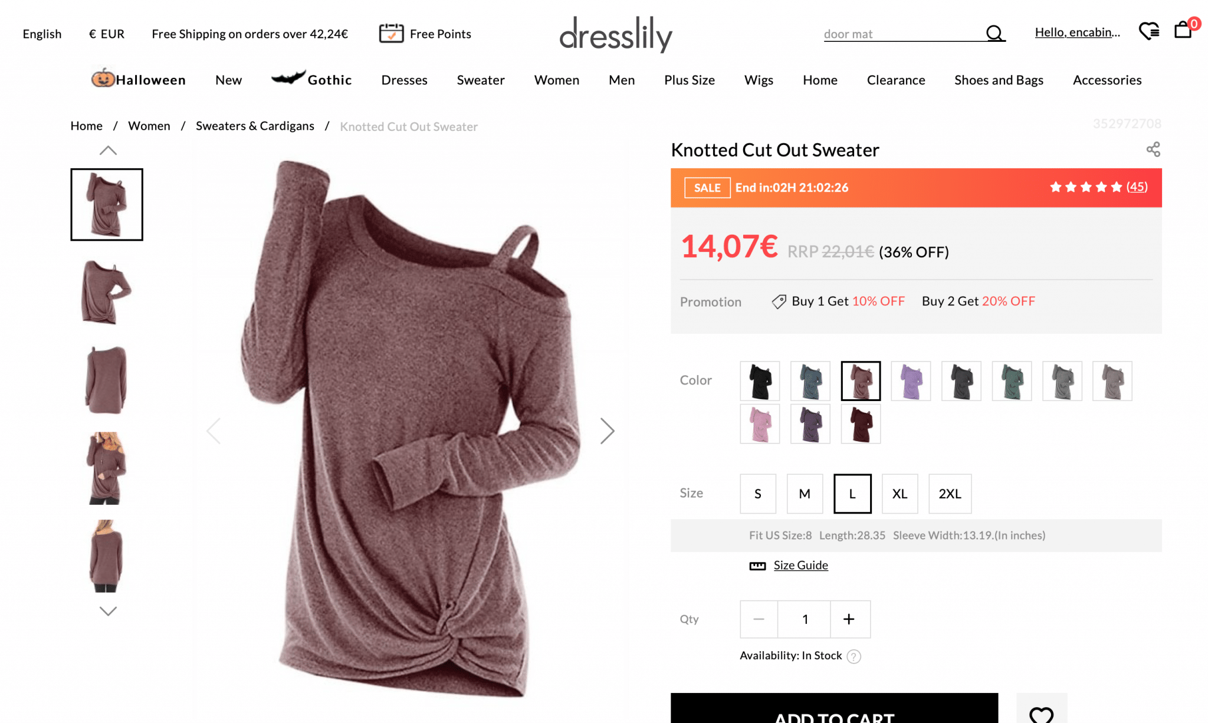The width and height of the screenshot is (1208, 723).
Task: Increase quantity with plus button
Action: point(849,619)
